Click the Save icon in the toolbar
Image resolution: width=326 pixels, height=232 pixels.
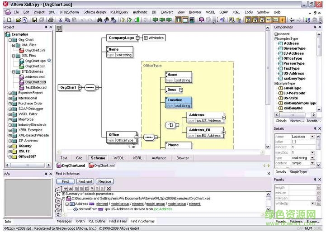click(34, 20)
